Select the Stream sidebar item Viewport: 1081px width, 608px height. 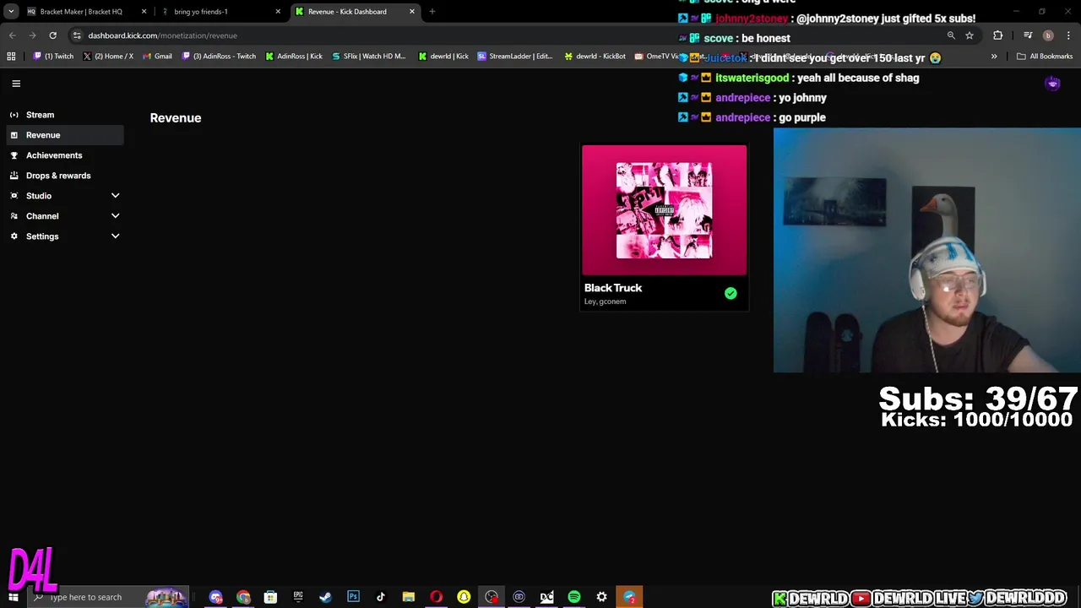click(x=64, y=115)
